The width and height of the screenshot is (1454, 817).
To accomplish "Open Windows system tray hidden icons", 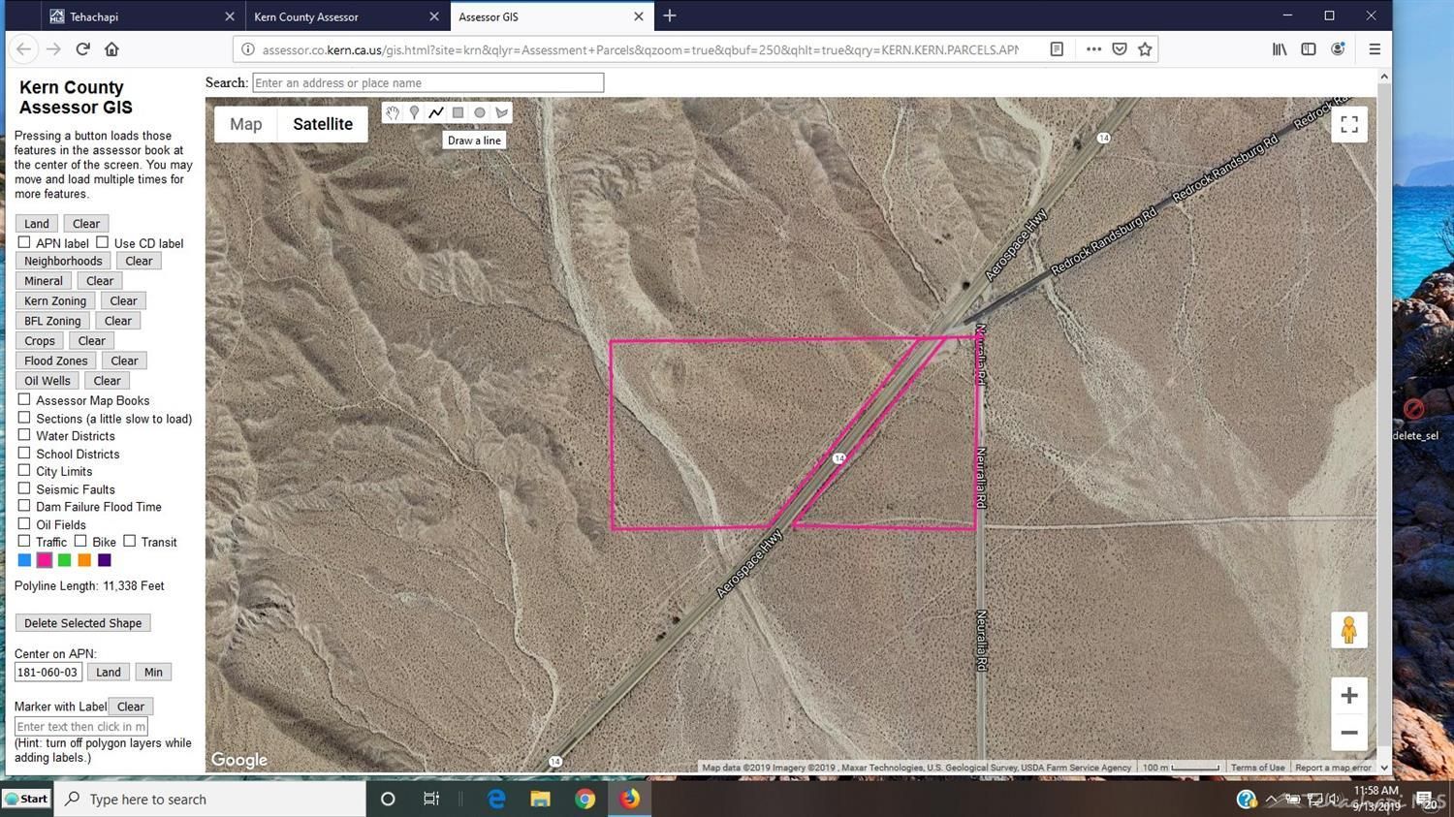I will click(1270, 799).
